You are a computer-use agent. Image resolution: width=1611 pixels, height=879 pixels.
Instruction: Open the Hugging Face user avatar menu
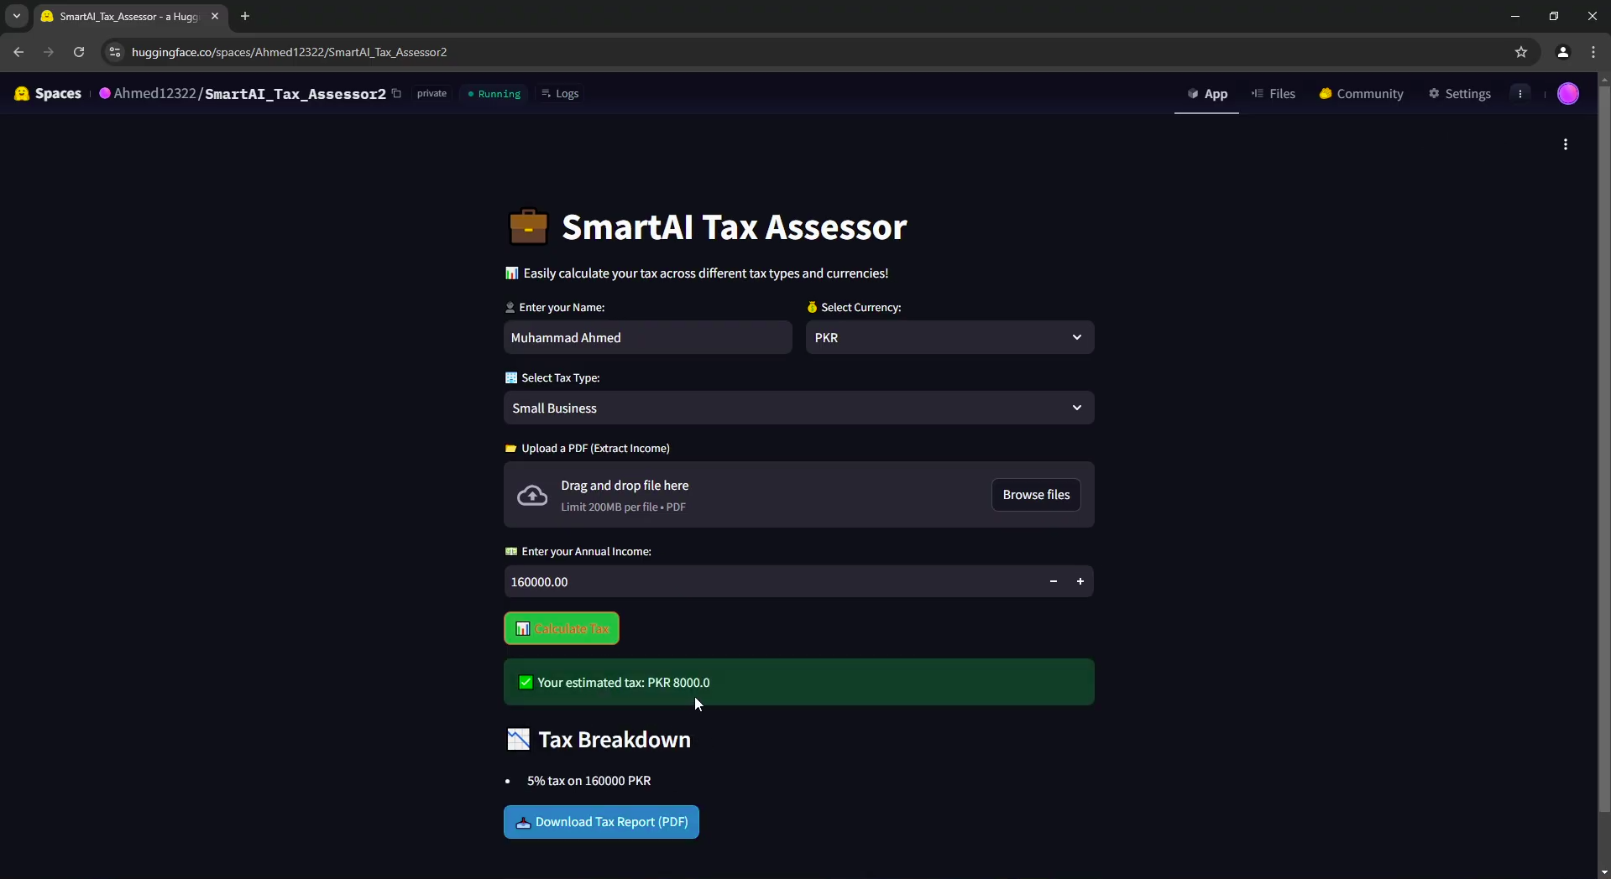coord(1568,93)
